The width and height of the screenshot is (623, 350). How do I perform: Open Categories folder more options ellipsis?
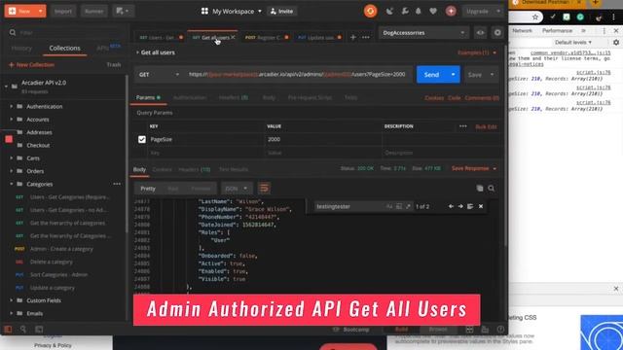(117, 184)
